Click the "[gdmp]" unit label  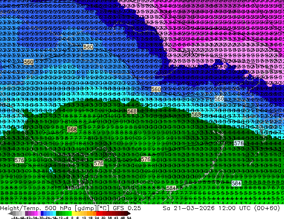(x=85, y=208)
